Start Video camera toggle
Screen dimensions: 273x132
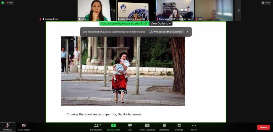(24, 127)
